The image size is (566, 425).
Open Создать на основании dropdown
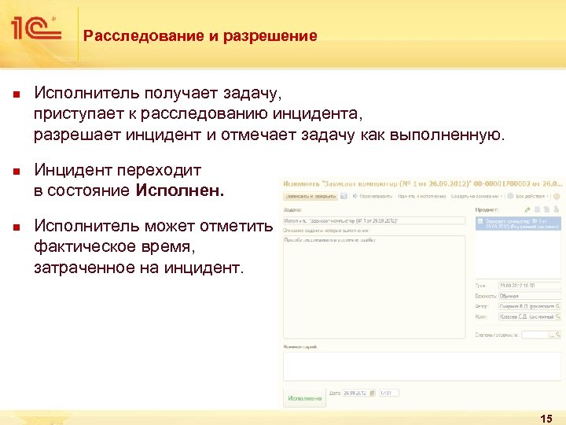[x=476, y=196]
